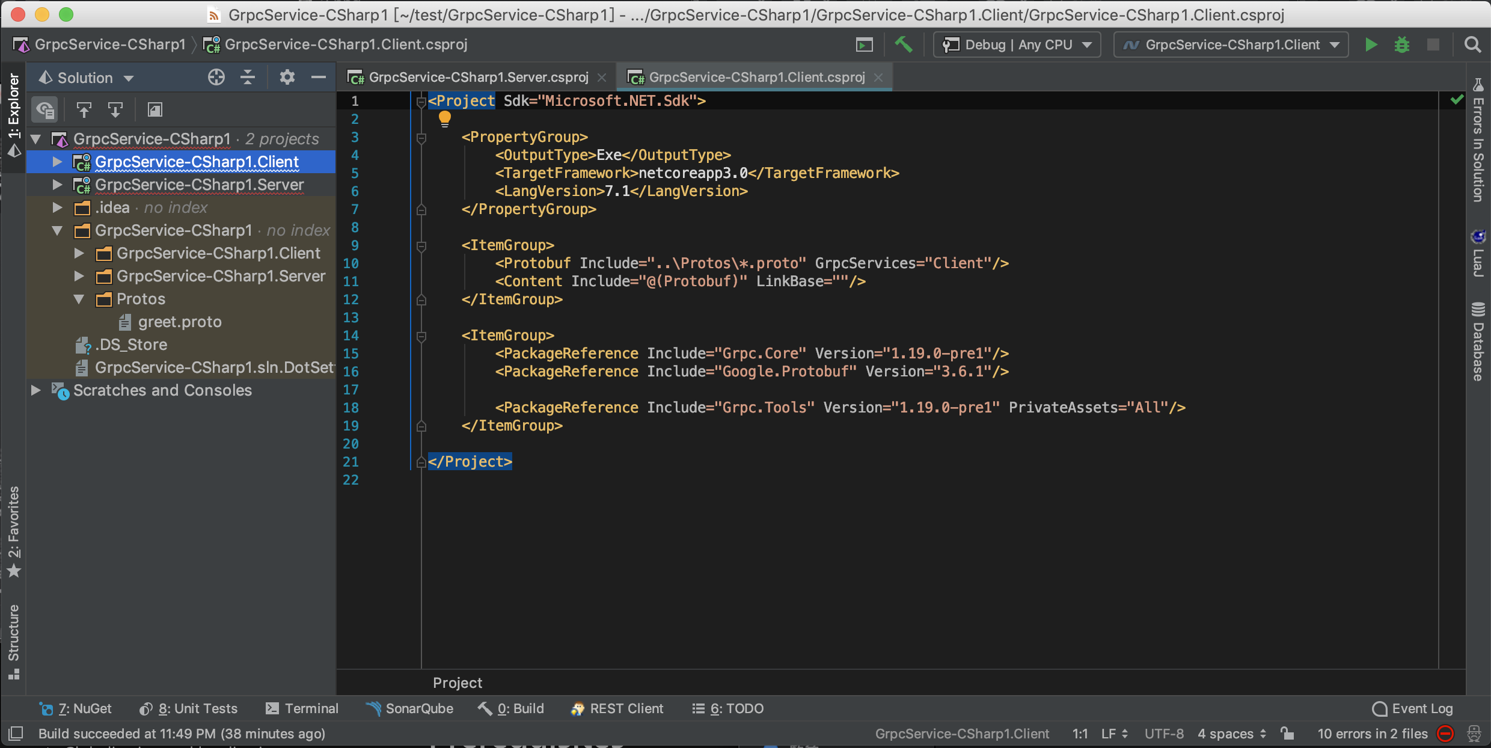Place cursor on the LangVersion line
Screen dimensions: 1491x748
[622, 191]
